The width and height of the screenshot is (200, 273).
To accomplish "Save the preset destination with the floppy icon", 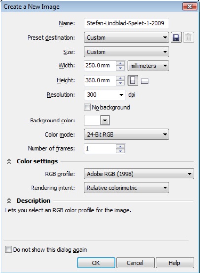I will click(x=176, y=37).
